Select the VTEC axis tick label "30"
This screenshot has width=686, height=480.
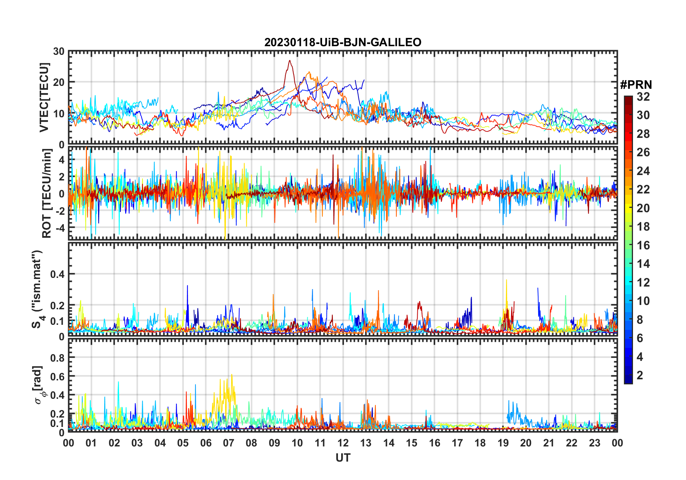(x=59, y=51)
